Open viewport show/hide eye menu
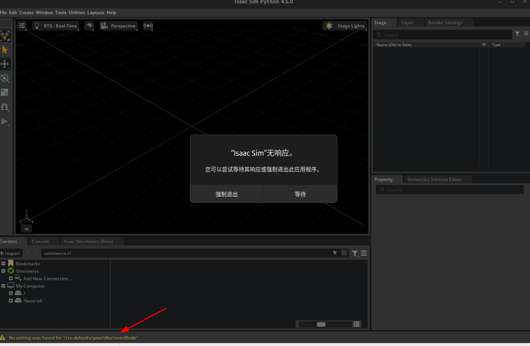This screenshot has width=530, height=346. (x=89, y=26)
